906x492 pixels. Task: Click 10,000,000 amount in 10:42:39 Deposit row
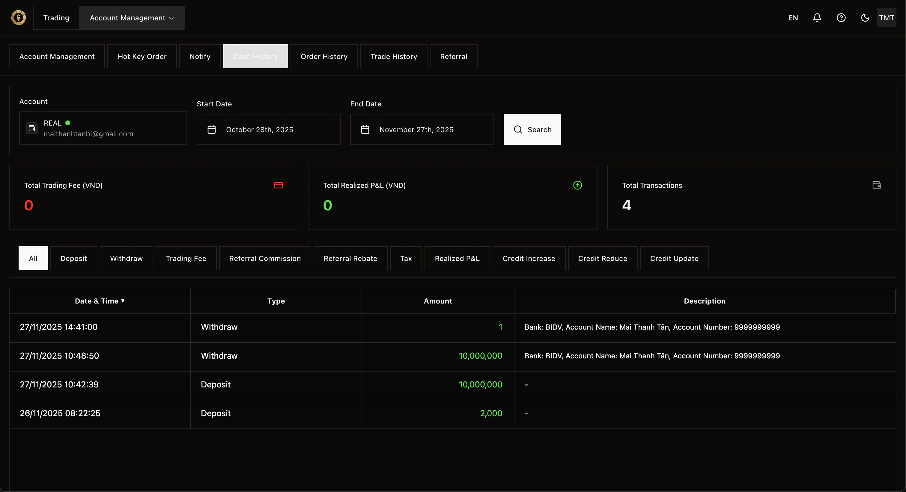pyautogui.click(x=480, y=384)
